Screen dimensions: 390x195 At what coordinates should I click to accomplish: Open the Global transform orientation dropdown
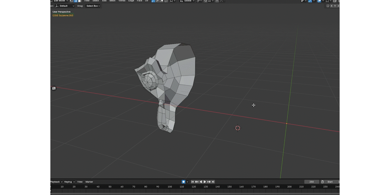click(x=187, y=1)
